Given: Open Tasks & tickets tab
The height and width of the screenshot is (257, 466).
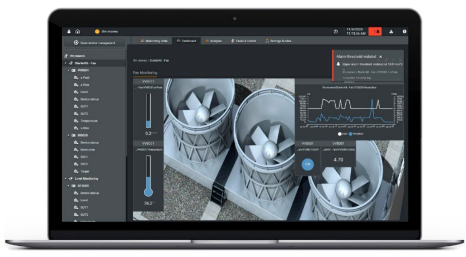Looking at the screenshot, I should [x=243, y=41].
